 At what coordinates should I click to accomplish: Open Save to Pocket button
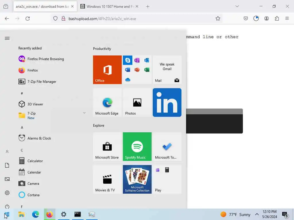(246, 18)
